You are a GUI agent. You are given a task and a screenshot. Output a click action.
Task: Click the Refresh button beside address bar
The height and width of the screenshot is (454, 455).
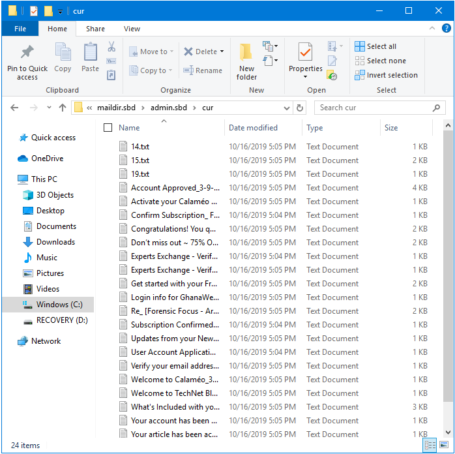300,108
